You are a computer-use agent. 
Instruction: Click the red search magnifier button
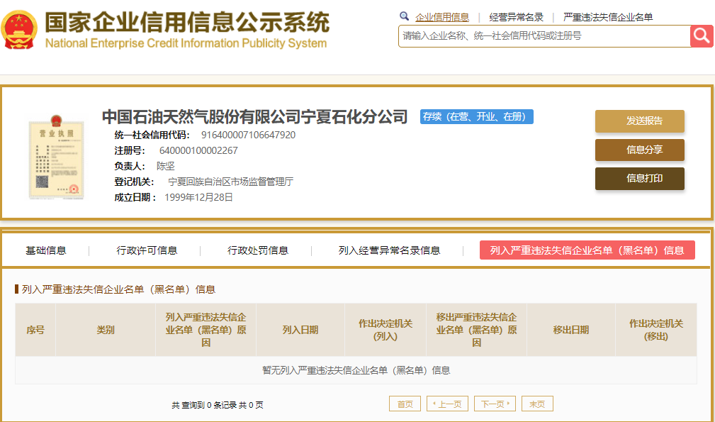click(702, 36)
